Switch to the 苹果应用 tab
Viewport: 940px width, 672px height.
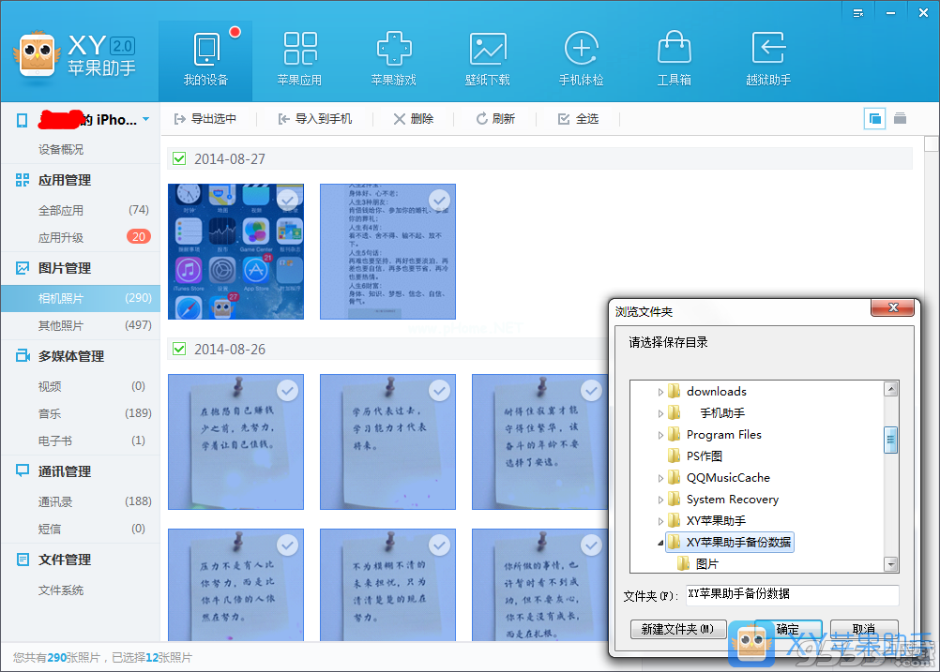[300, 56]
